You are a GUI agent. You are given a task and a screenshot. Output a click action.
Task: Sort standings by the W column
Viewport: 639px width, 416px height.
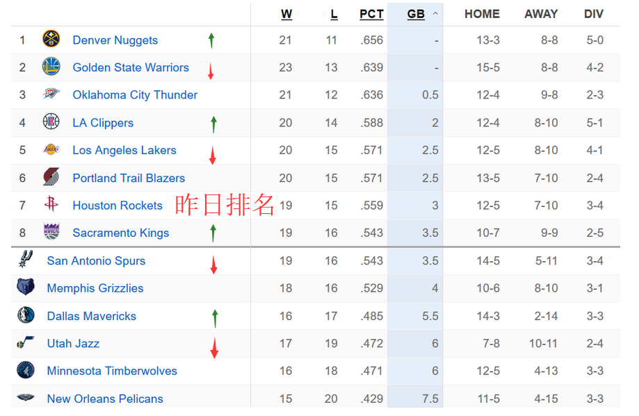[286, 14]
